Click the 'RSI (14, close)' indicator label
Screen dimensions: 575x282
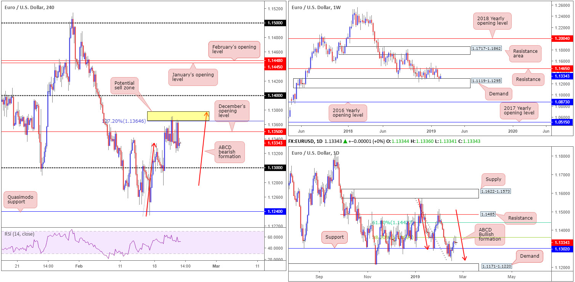[19, 234]
